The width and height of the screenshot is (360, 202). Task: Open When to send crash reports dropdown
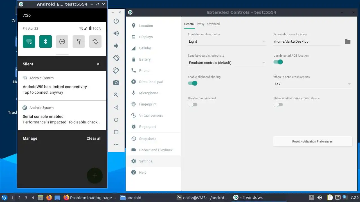click(312, 84)
